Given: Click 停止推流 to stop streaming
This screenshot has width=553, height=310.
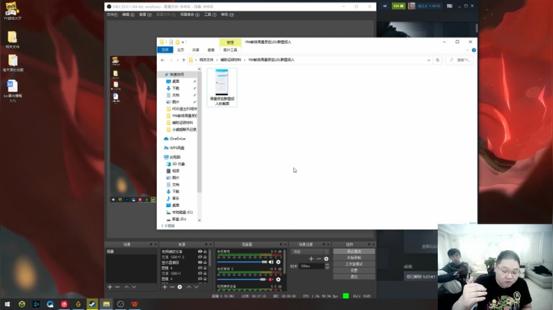Looking at the screenshot, I should [354, 252].
